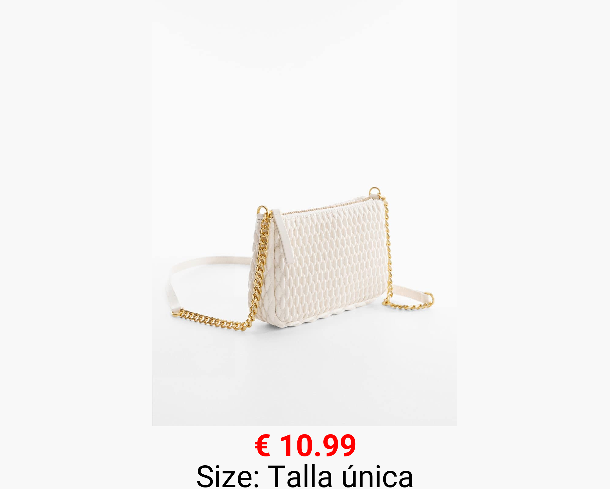Click the white zipper pull tab
Screen dimensions: 610x489
(283, 236)
